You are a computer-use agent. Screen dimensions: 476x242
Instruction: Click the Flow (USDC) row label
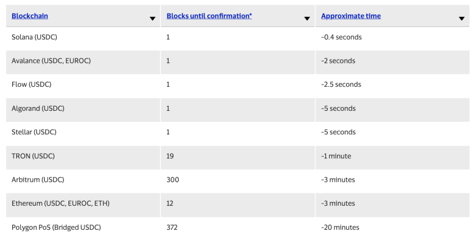point(32,85)
